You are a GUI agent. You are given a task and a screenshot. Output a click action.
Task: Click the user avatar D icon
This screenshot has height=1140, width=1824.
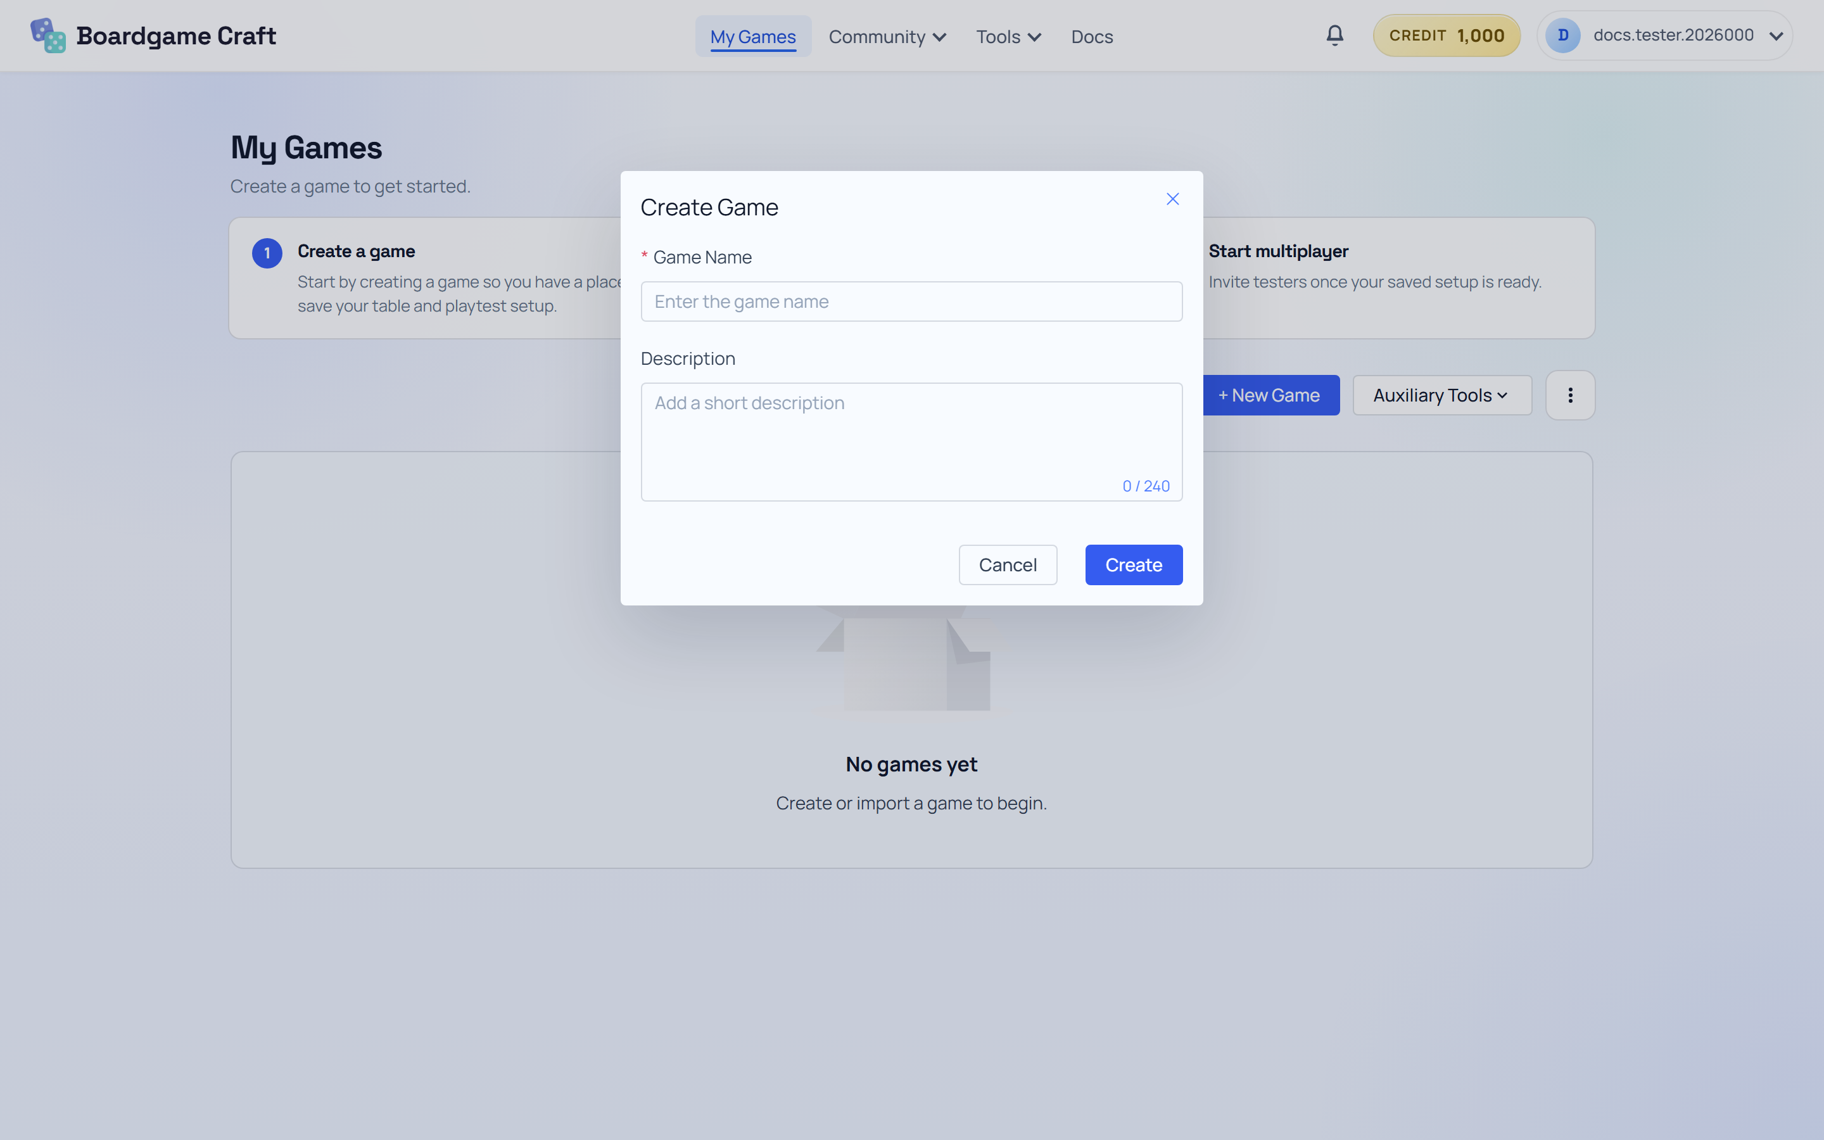point(1563,35)
